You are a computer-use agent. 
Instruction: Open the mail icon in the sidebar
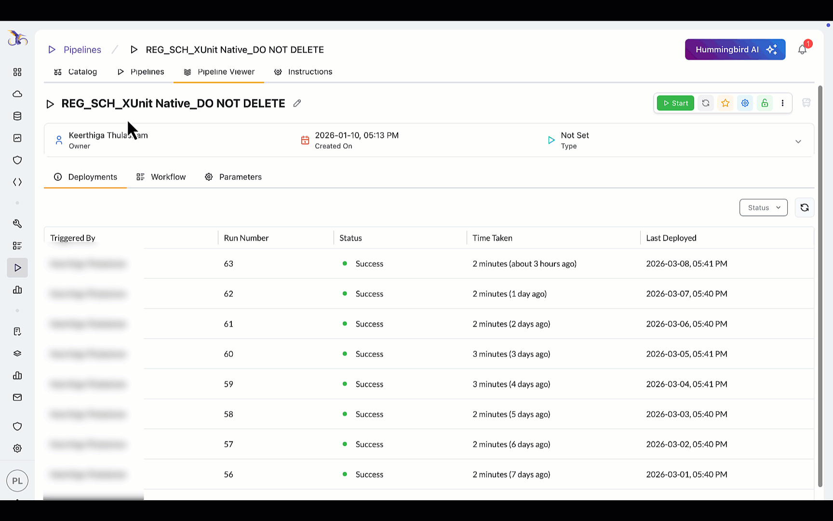pyautogui.click(x=17, y=398)
